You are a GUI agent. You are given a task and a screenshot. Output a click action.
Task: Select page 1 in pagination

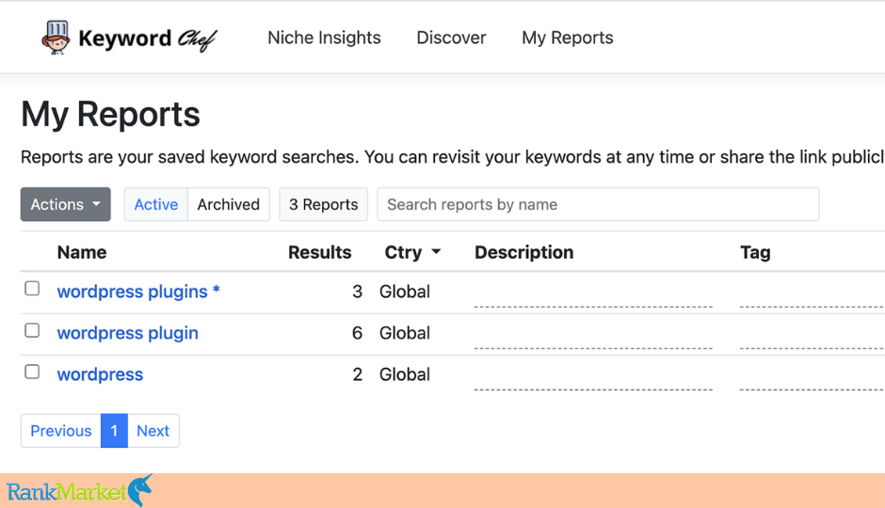114,431
